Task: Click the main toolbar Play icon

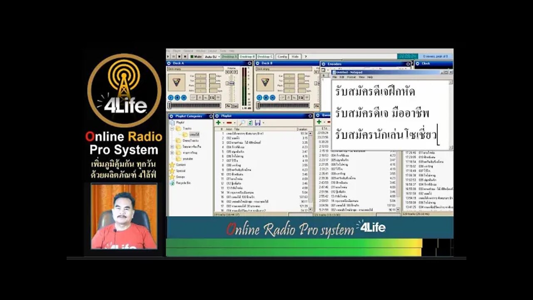Action: [x=168, y=56]
